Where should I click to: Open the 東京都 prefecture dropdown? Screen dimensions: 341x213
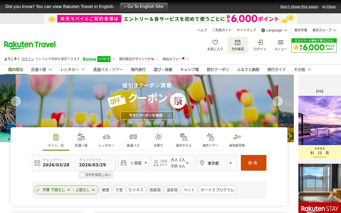[217, 163]
